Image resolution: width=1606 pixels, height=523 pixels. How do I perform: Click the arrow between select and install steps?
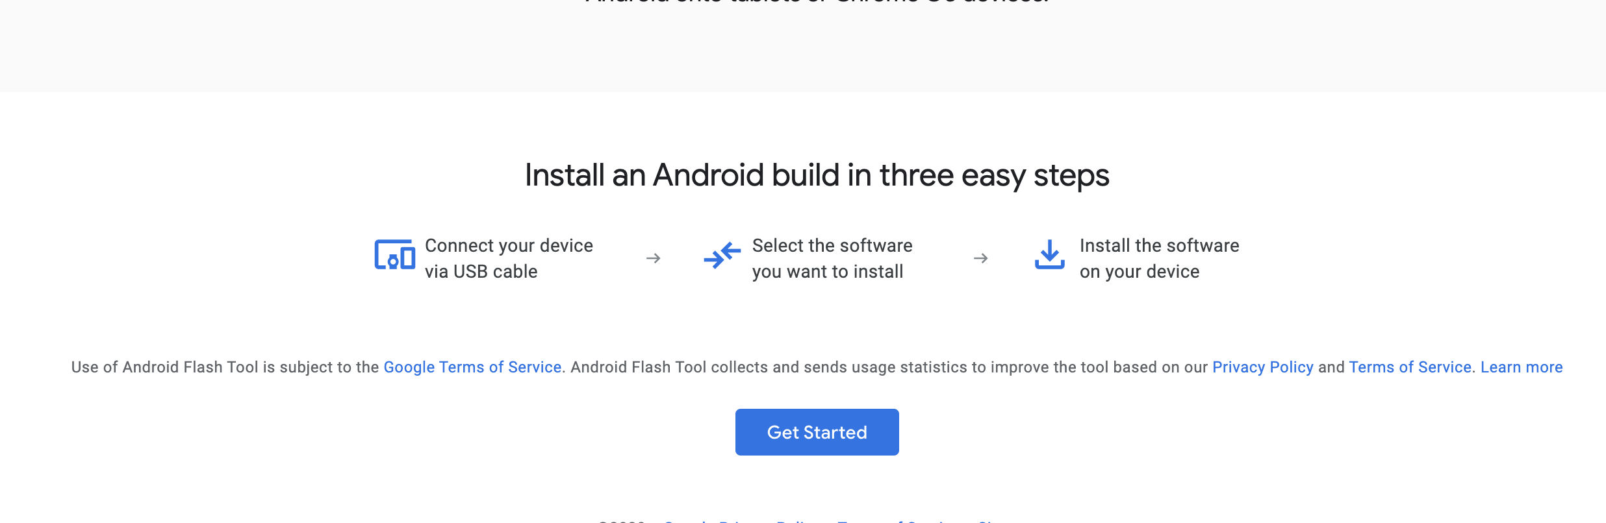[x=980, y=258]
